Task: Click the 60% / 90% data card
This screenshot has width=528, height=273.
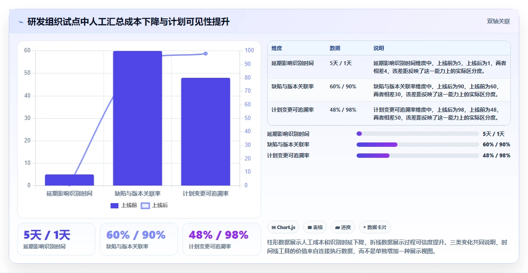Action: (139, 239)
